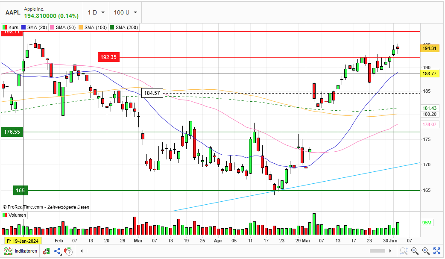Viewport: 445px width, 259px height.
Task: Click the right arrow of the chart scrollbar
Action: click(390, 251)
